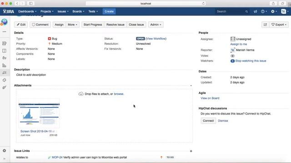The image size is (291, 163).
Task: Open the Dashboards dropdown menu
Action: [x=27, y=11]
